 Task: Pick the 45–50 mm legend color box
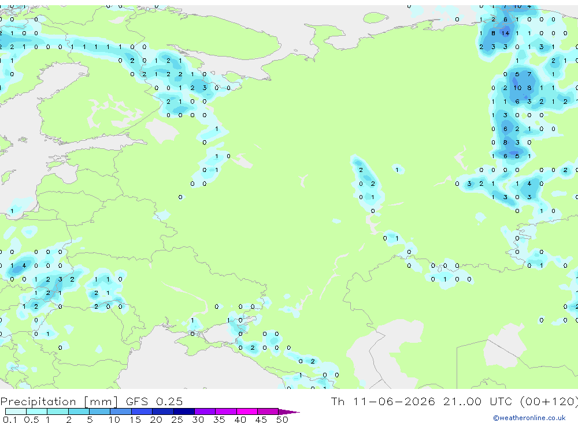click(x=268, y=411)
